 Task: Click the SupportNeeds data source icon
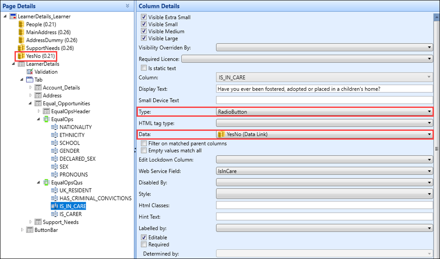tap(21, 48)
